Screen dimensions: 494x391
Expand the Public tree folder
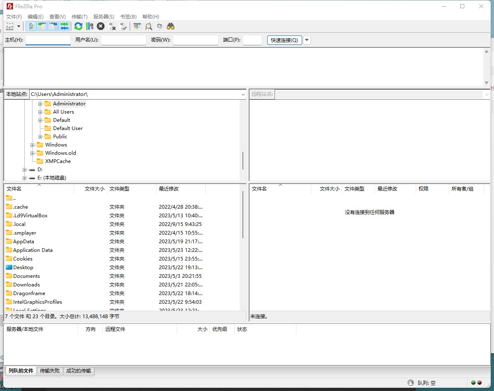coord(40,137)
